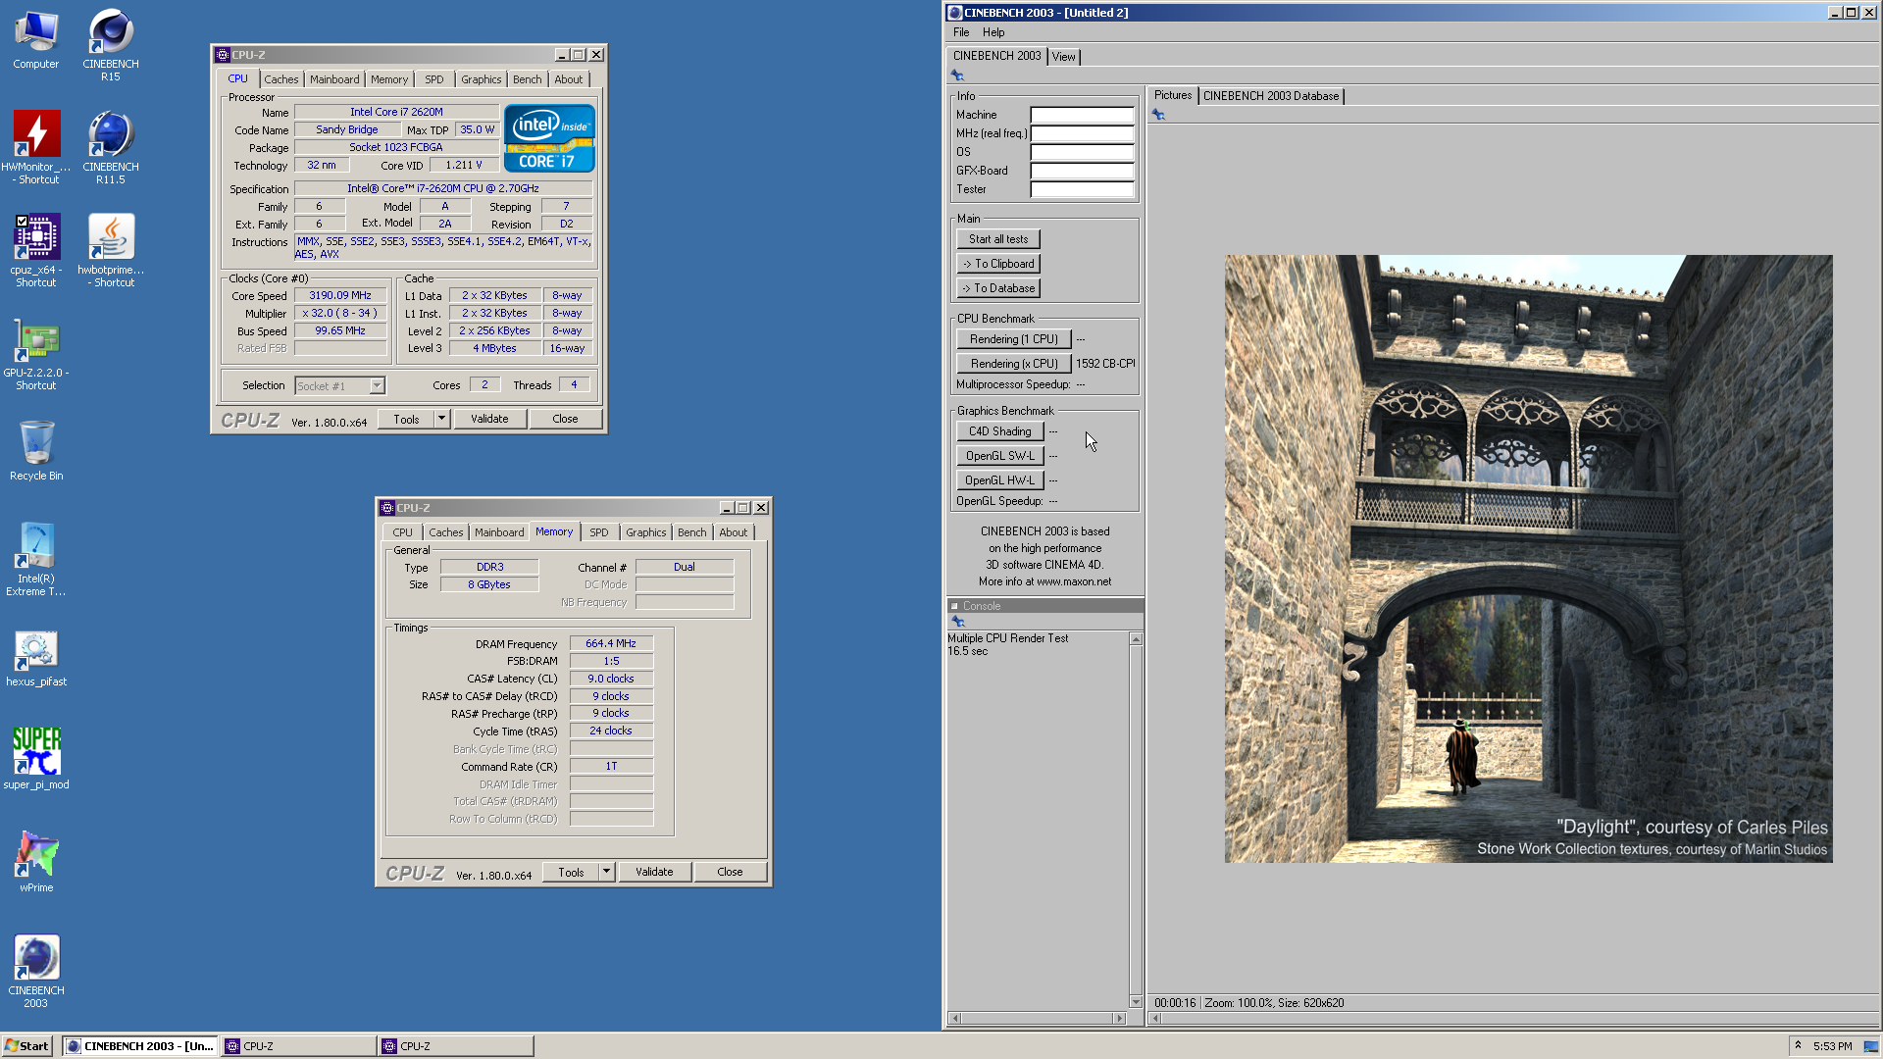Open super_pi_mod desktop shortcut
This screenshot has width=1883, height=1059.
(36, 758)
